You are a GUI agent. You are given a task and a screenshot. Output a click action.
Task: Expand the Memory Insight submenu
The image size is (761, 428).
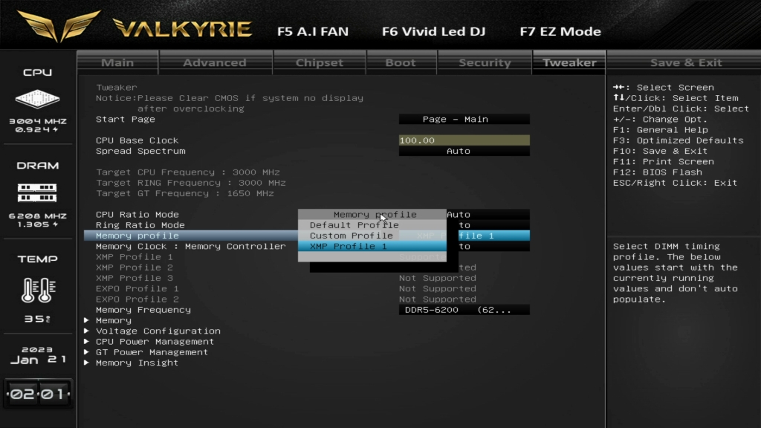pyautogui.click(x=137, y=363)
